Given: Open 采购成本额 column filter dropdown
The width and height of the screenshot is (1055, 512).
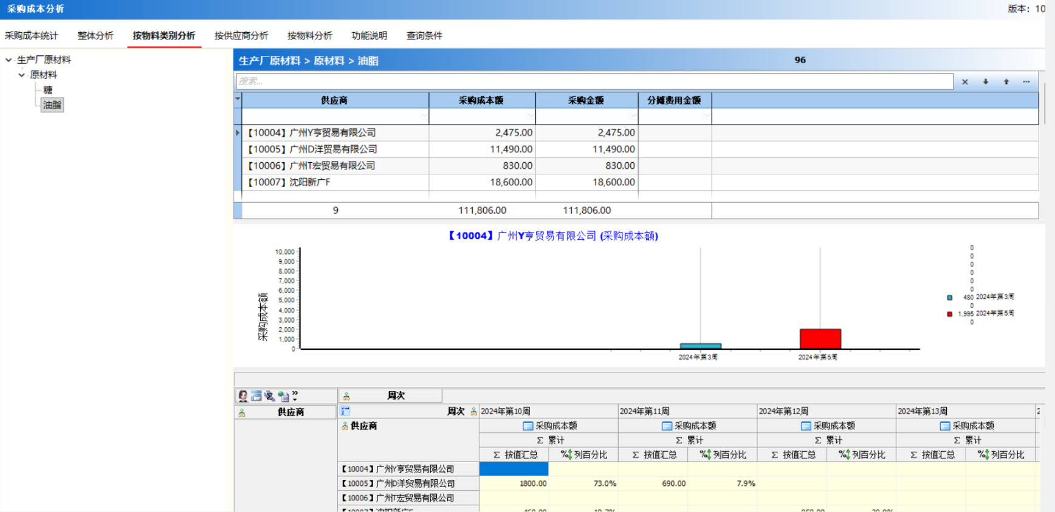Looking at the screenshot, I should (531, 116).
